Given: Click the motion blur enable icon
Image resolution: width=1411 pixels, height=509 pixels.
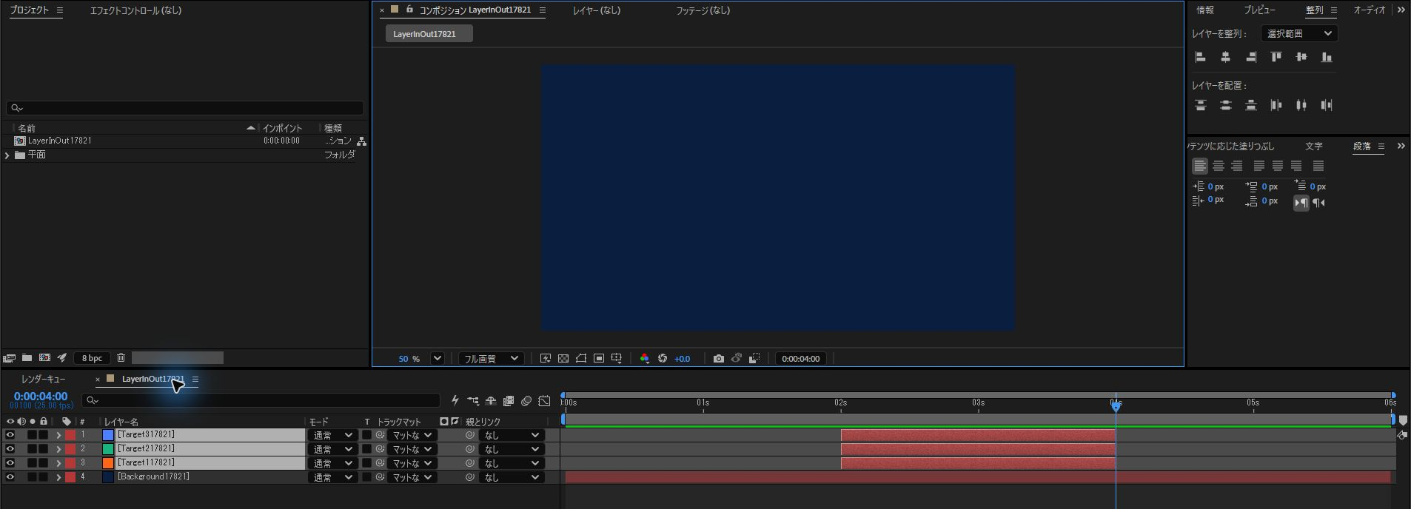Looking at the screenshot, I should click(526, 401).
